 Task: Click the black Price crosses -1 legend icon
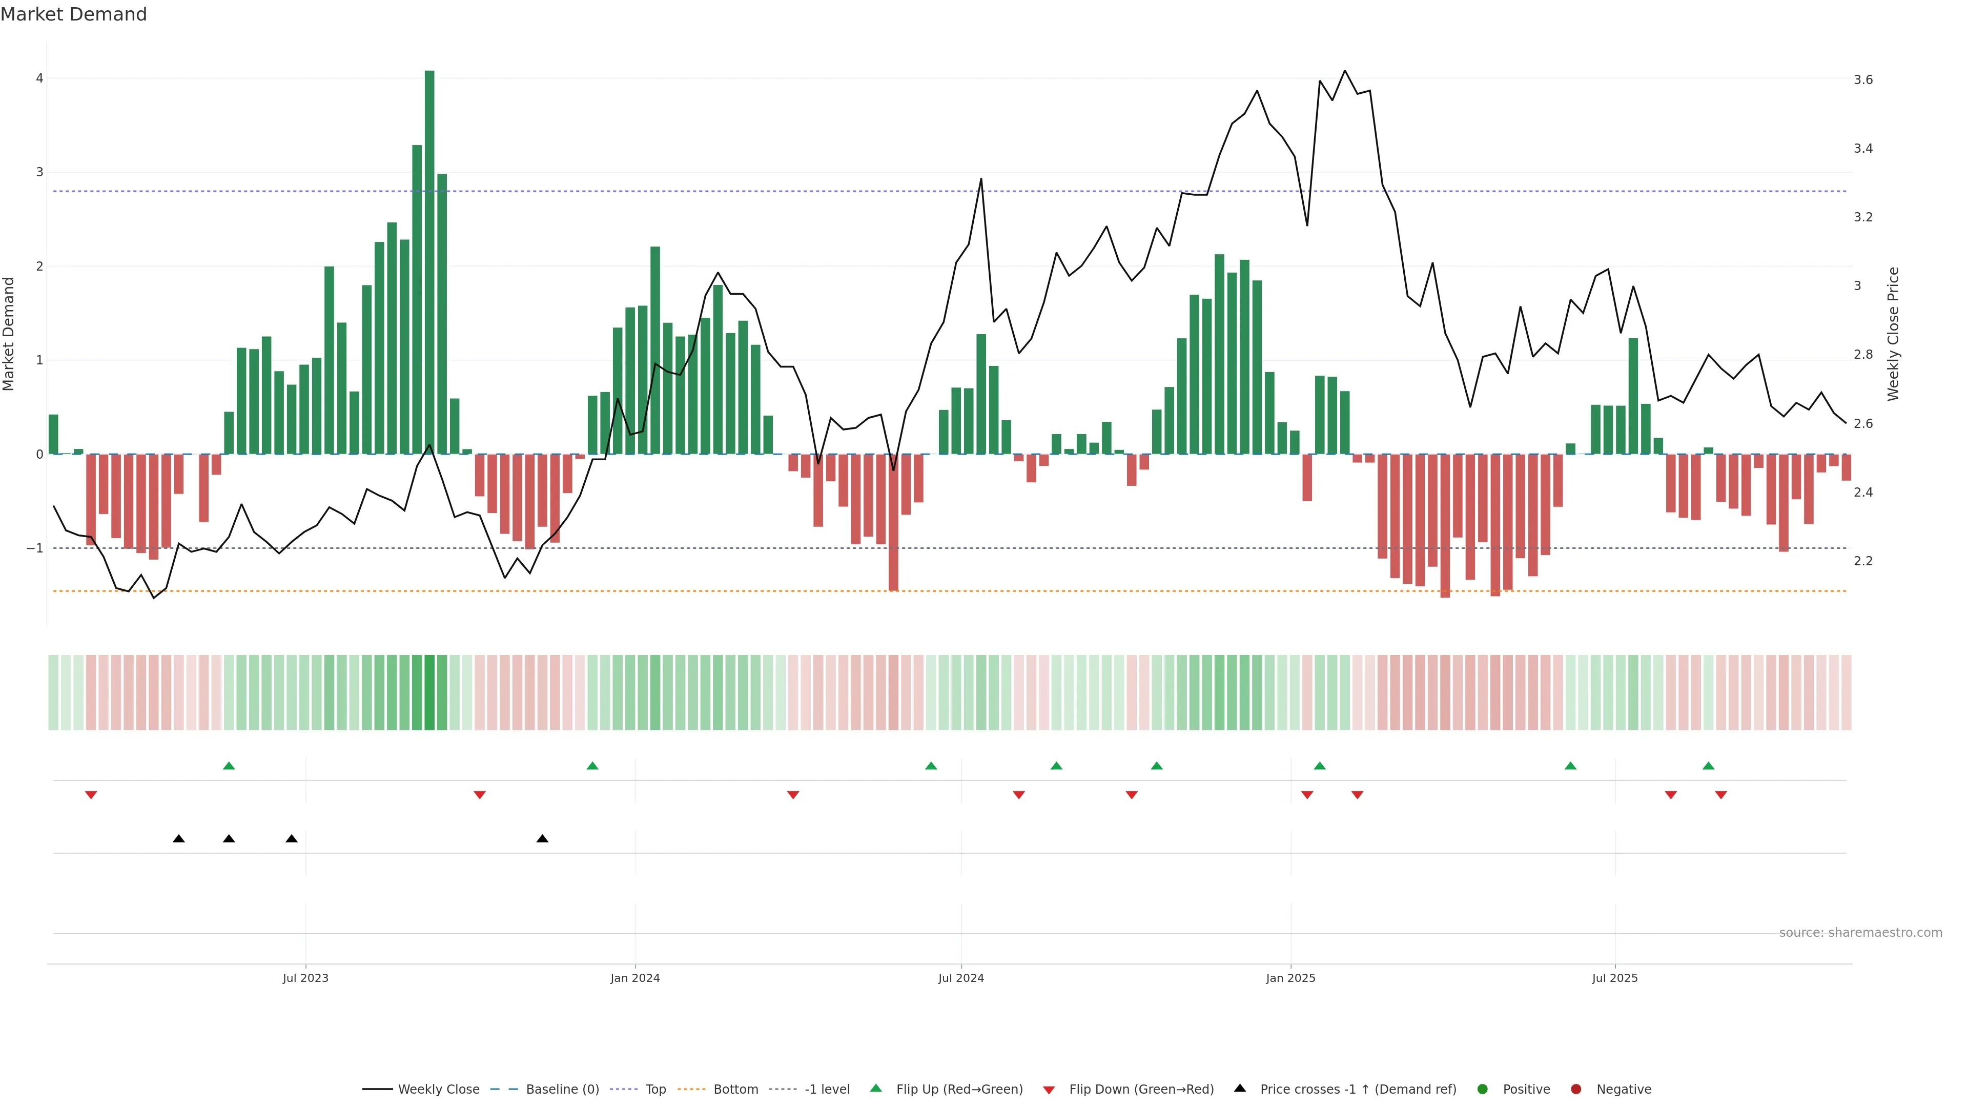(x=1240, y=1089)
